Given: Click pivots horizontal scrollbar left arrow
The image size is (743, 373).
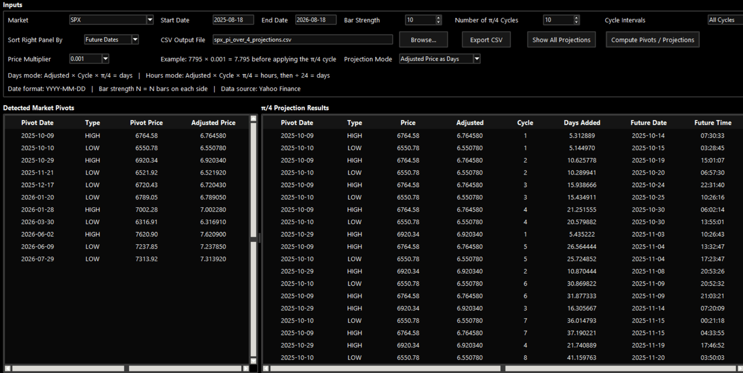Looking at the screenshot, I should coord(7,369).
